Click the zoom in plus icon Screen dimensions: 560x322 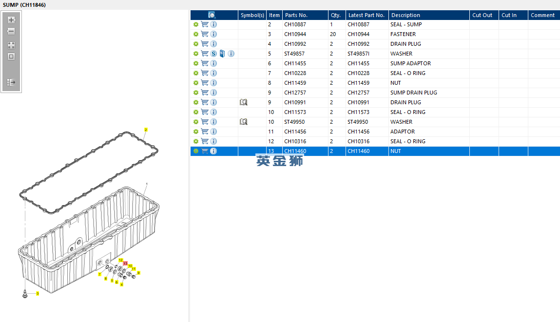click(x=11, y=20)
